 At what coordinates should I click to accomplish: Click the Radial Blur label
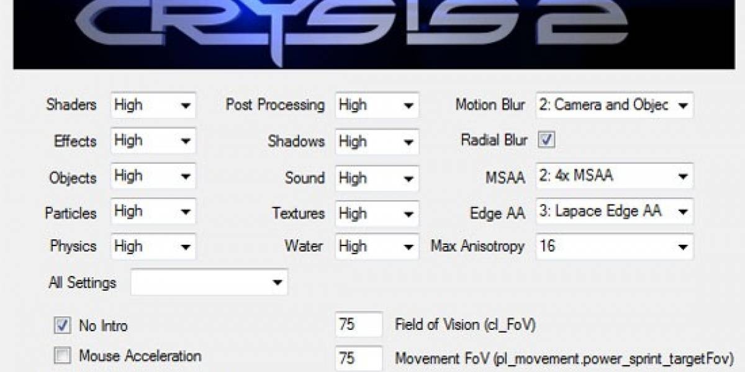[494, 140]
